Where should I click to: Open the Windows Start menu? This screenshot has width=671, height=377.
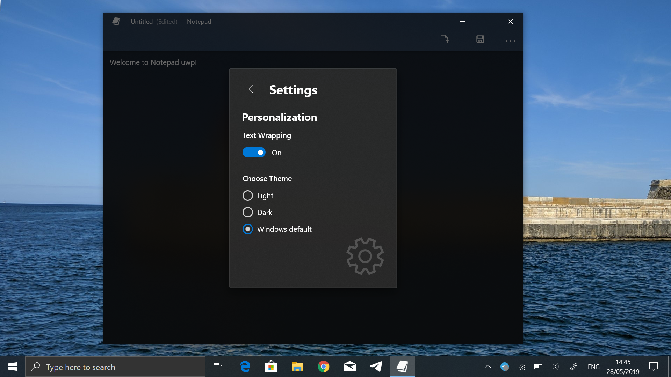coord(13,367)
